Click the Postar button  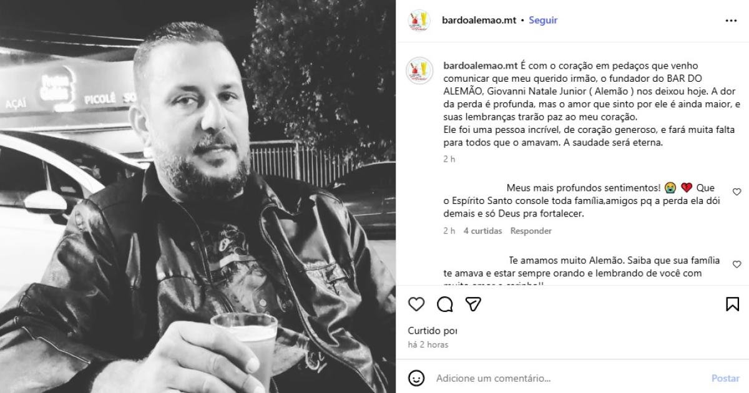tap(725, 378)
